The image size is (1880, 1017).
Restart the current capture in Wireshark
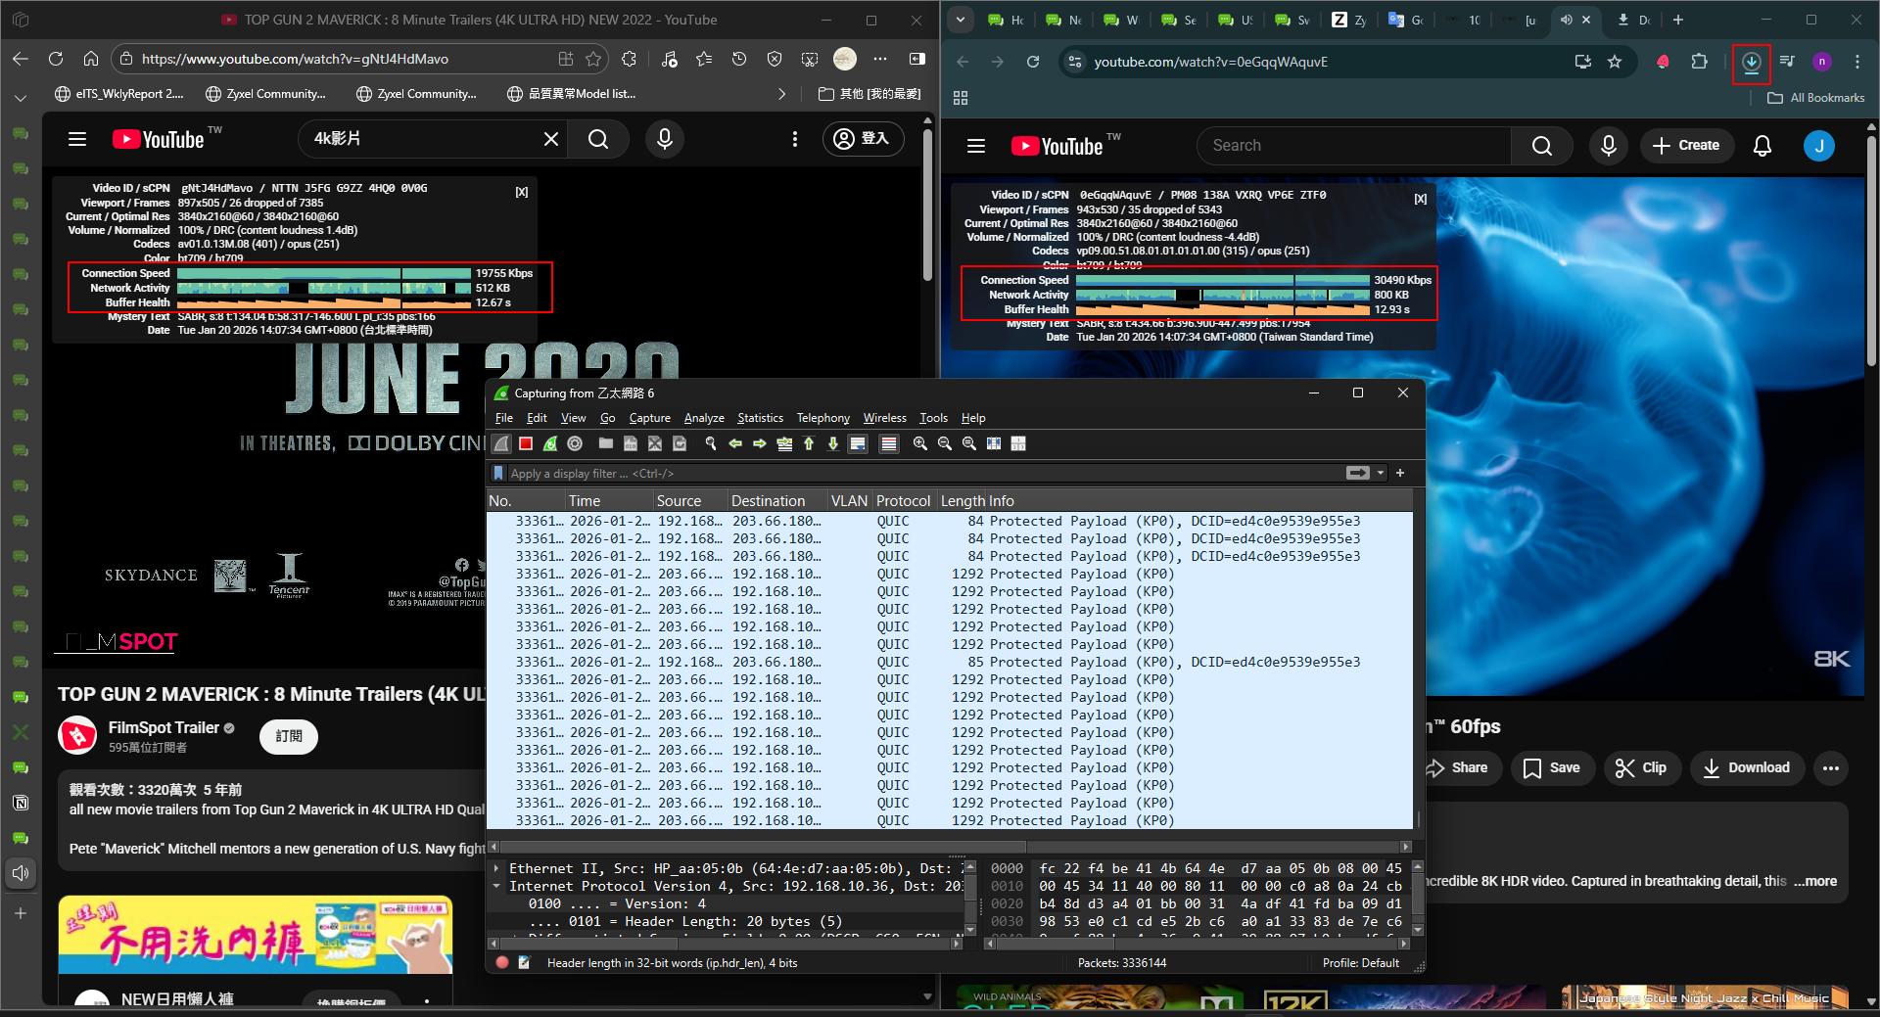click(x=550, y=443)
